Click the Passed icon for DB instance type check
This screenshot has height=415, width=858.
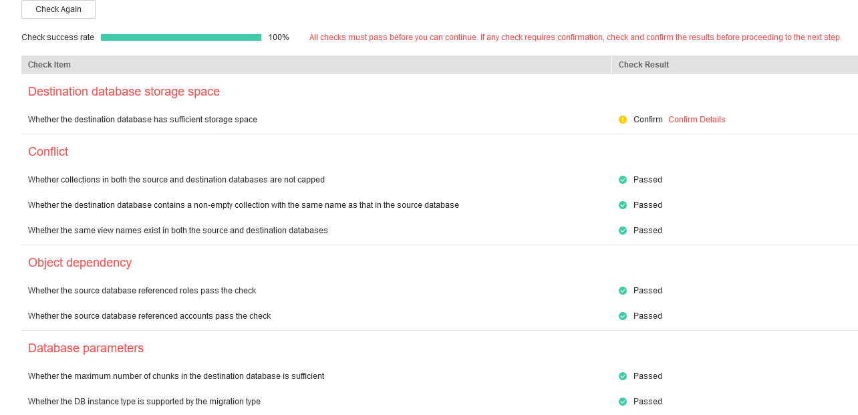622,401
